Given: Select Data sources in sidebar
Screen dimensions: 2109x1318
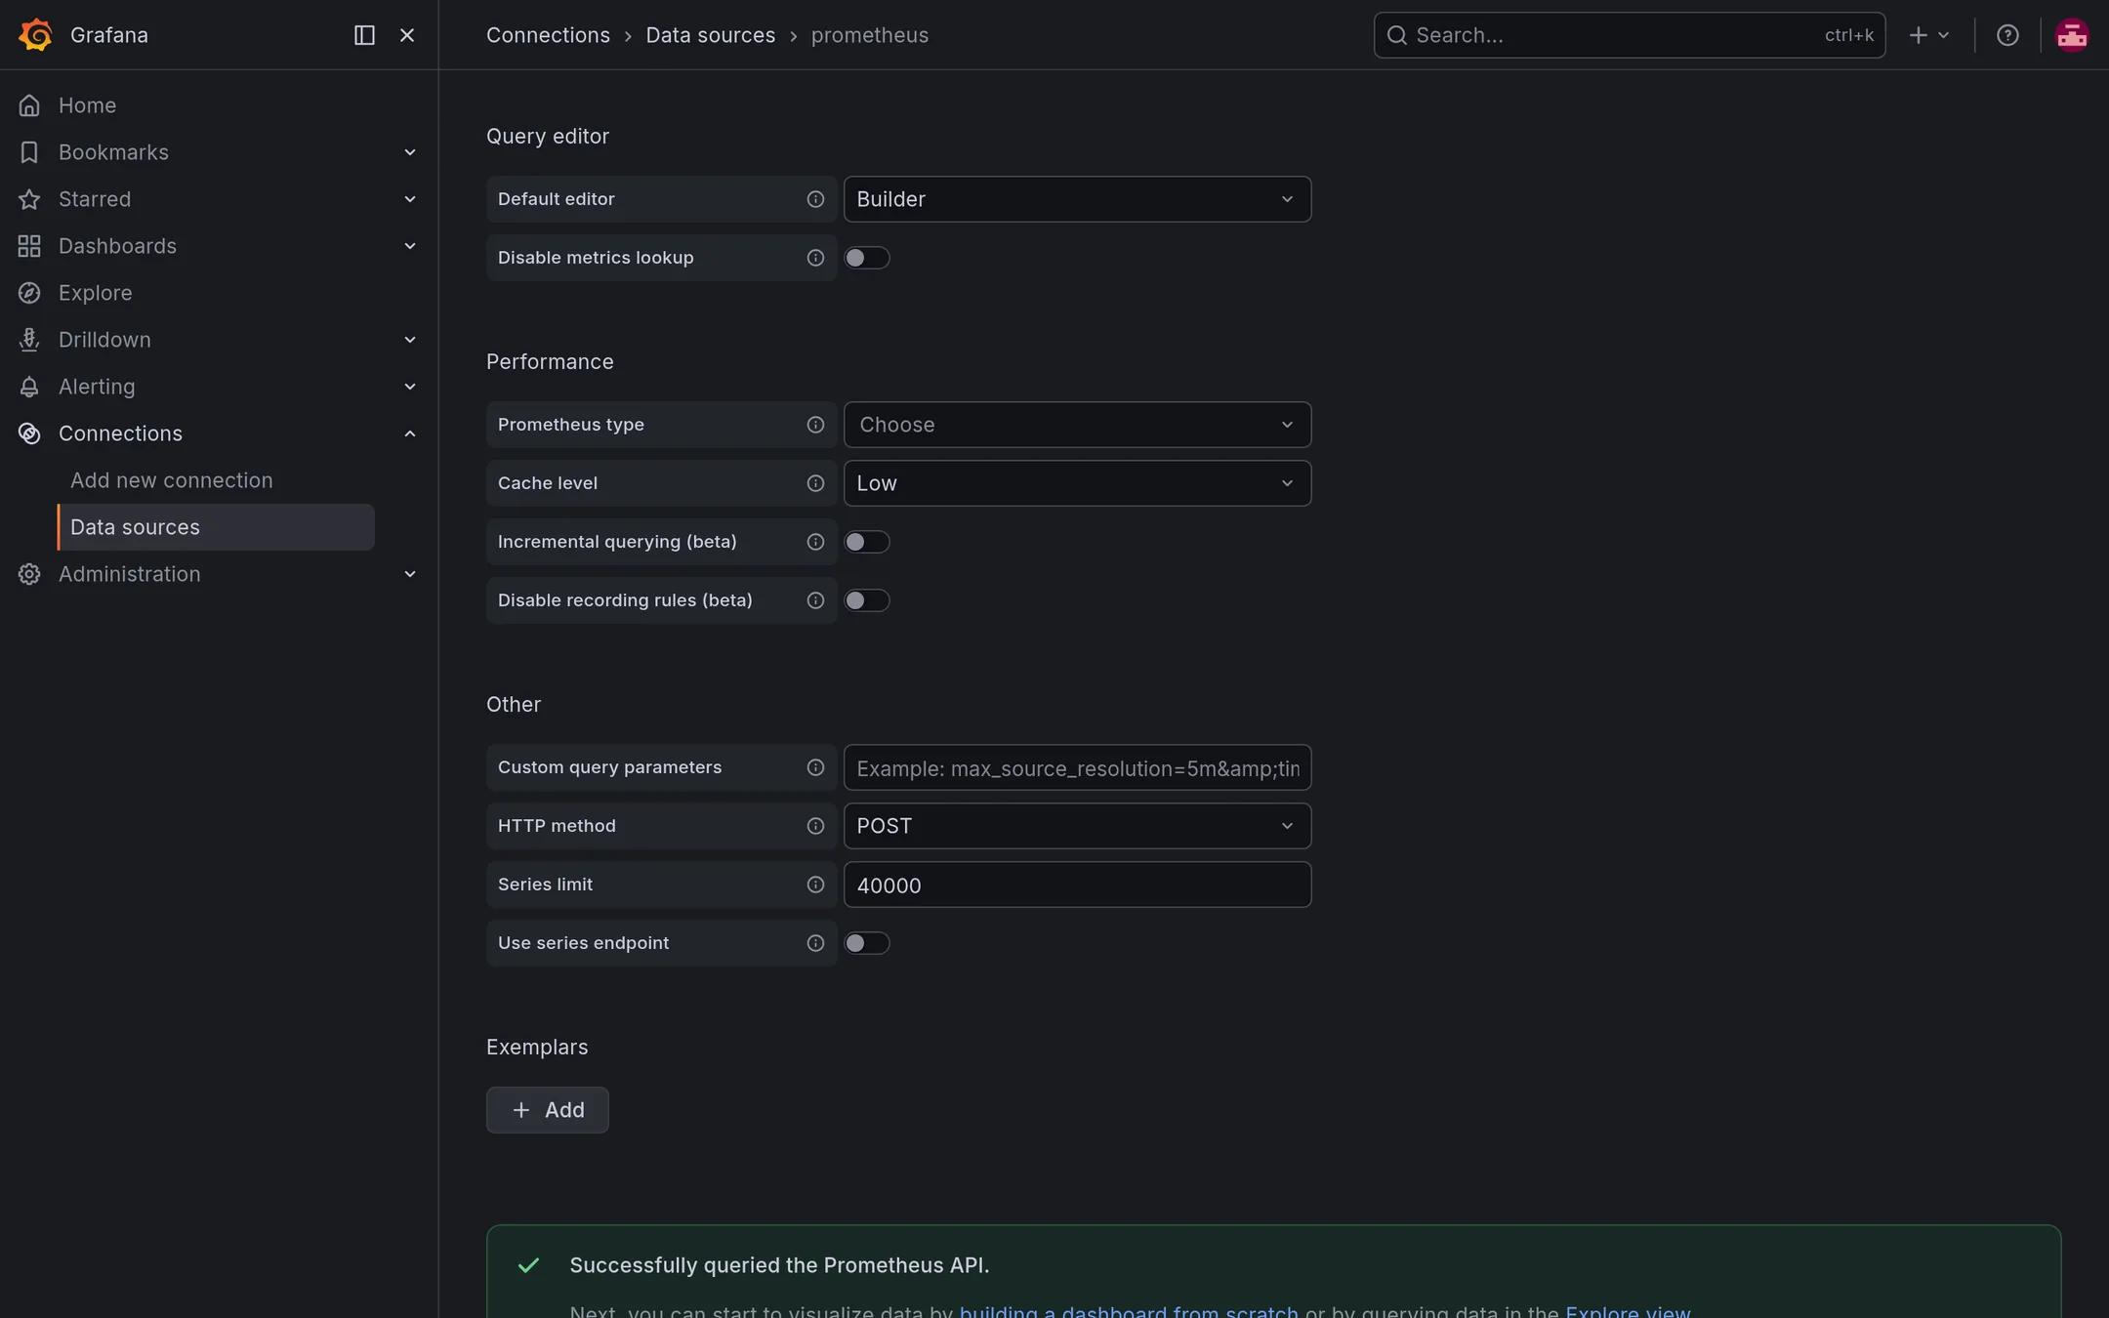Looking at the screenshot, I should (216, 527).
